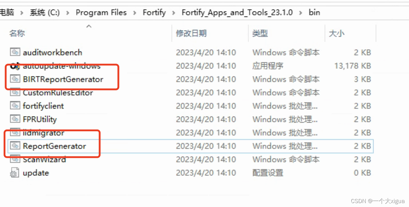Open the update configuration file icon
The height and width of the screenshot is (207, 409).
pos(14,172)
